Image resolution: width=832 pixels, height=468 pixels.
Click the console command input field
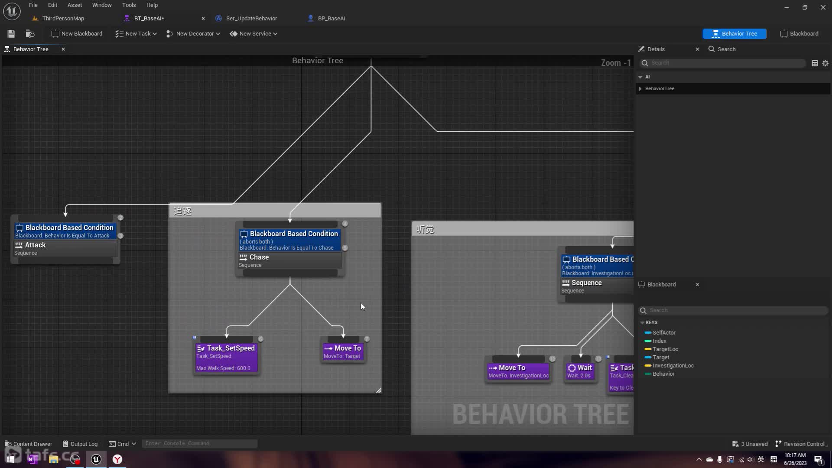199,444
